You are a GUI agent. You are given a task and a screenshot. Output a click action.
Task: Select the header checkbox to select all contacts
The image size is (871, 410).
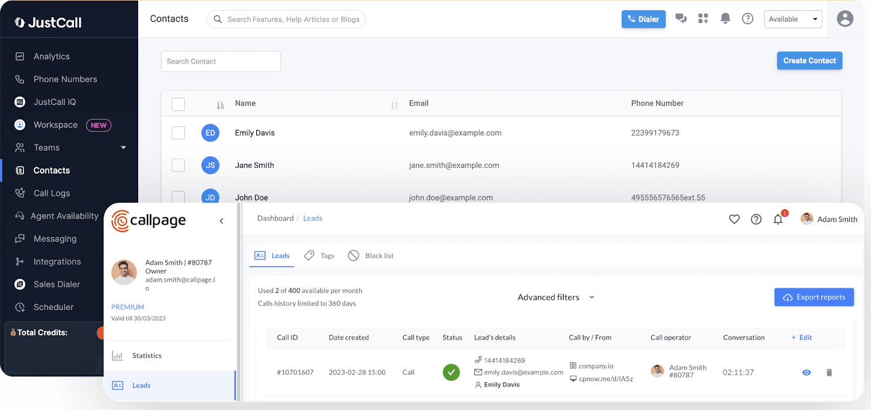[x=178, y=103]
